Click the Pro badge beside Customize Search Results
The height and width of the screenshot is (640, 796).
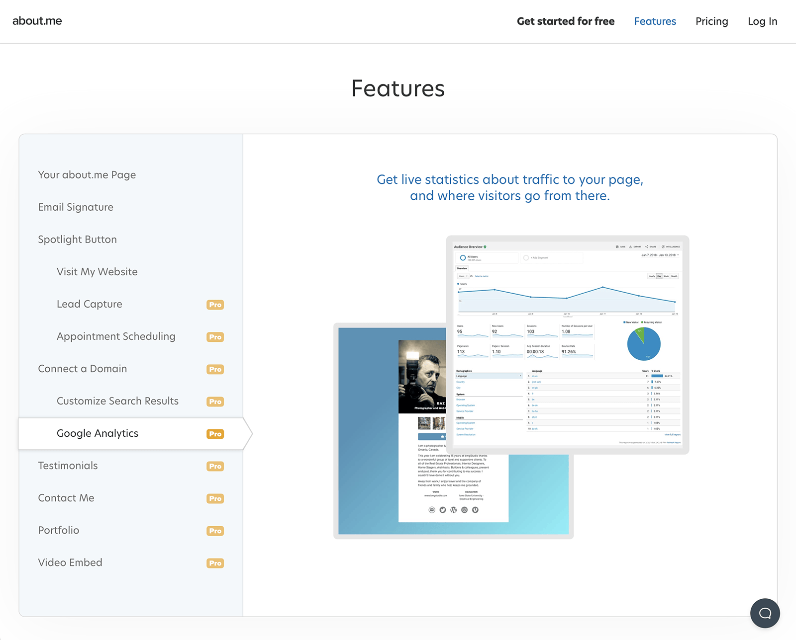click(215, 401)
